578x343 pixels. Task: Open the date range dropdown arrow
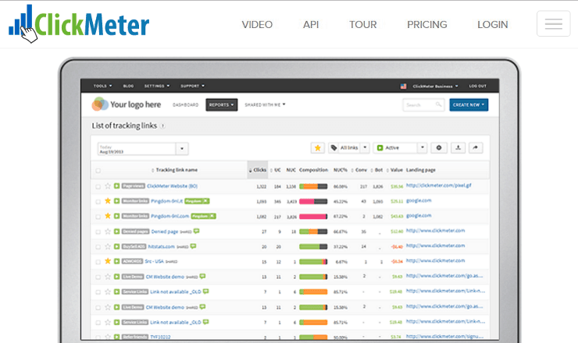tap(182, 149)
